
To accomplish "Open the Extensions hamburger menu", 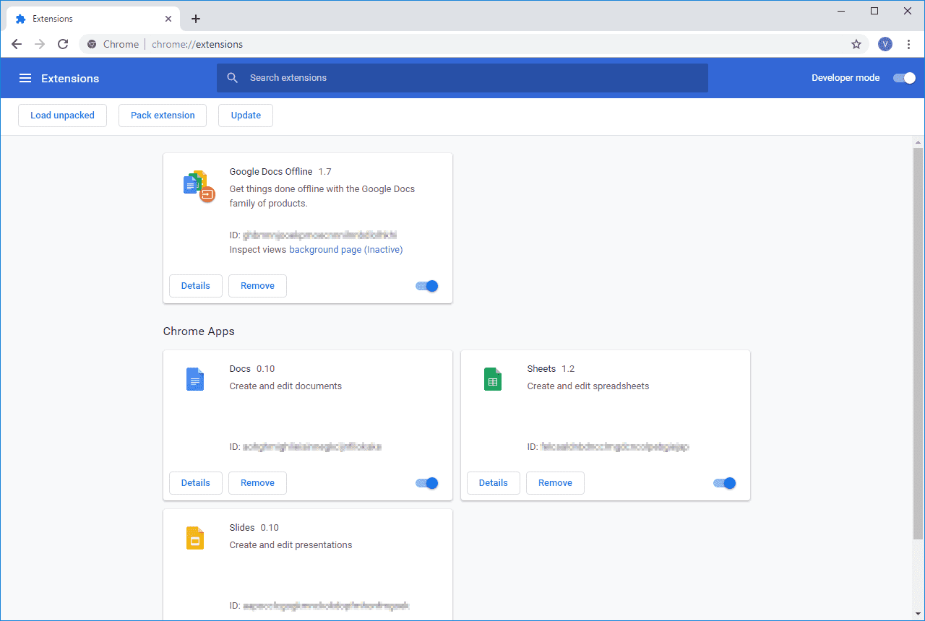I will (25, 78).
